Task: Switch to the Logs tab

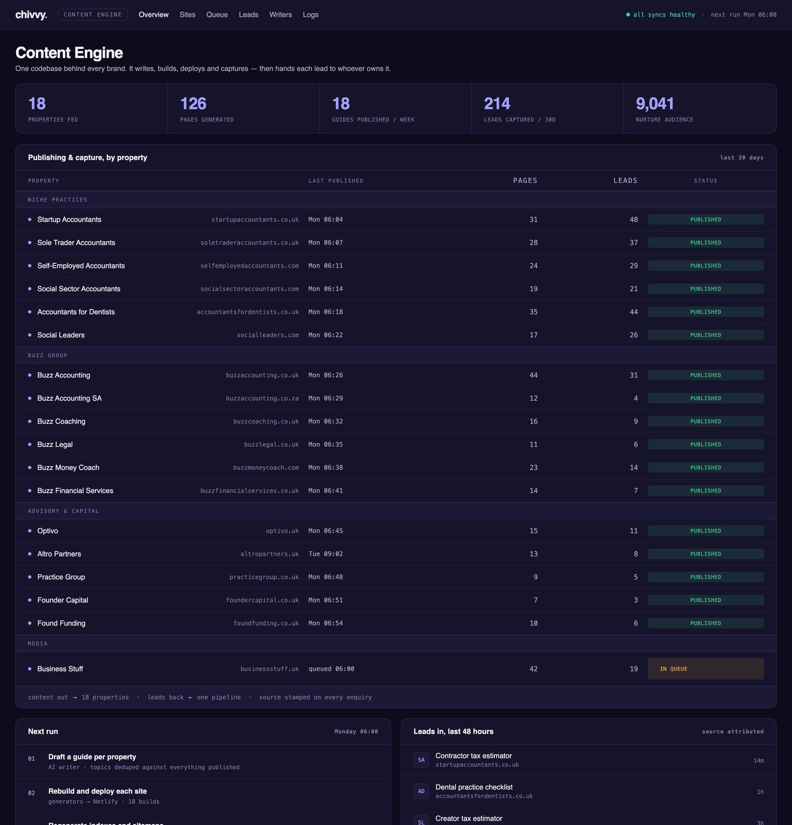Action: click(310, 15)
